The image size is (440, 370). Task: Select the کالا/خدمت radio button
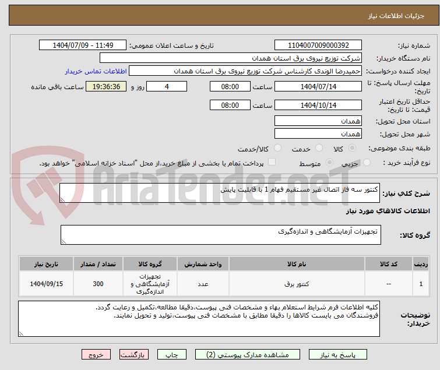tap(277, 148)
